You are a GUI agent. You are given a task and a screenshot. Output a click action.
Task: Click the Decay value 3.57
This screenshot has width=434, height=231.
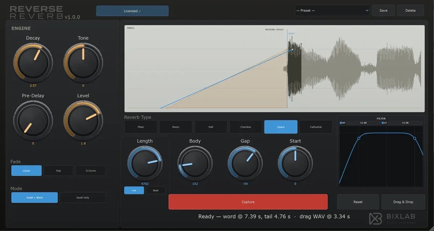[x=33, y=86]
